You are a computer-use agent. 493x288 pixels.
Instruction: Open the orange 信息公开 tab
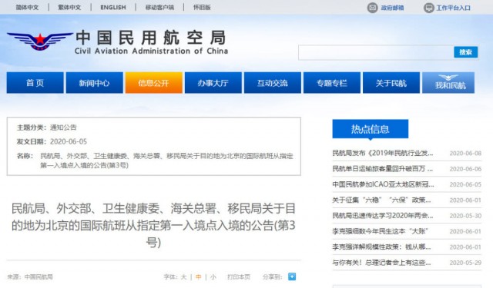pyautogui.click(x=154, y=83)
